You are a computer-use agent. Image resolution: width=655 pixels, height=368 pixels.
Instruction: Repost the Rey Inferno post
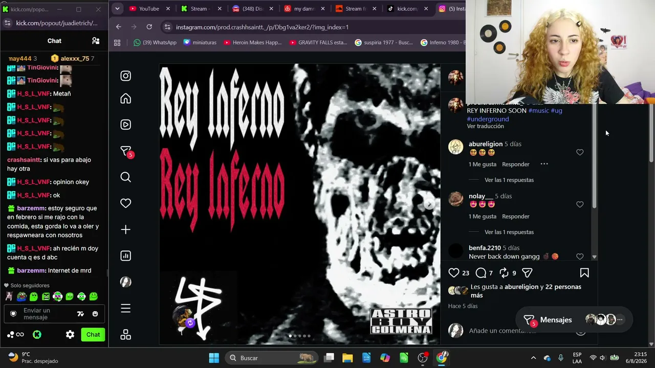click(x=504, y=273)
